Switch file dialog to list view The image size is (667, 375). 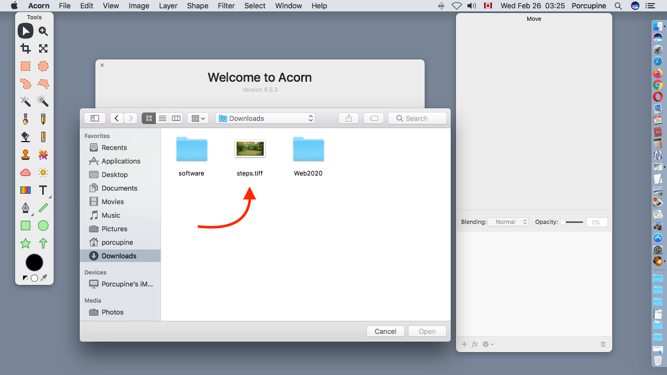(163, 118)
